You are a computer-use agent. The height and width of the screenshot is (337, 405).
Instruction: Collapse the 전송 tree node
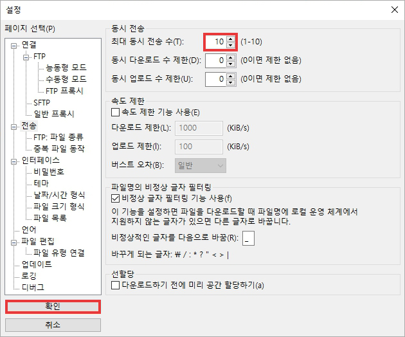coord(14,127)
